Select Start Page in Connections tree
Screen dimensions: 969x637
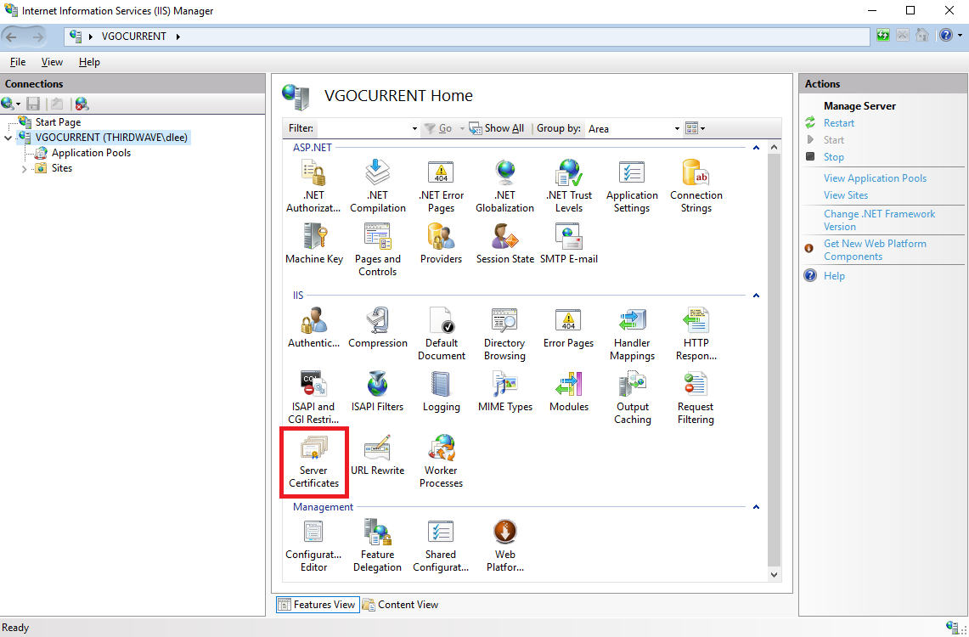point(58,122)
